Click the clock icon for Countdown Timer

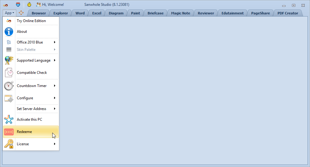pyautogui.click(x=9, y=86)
